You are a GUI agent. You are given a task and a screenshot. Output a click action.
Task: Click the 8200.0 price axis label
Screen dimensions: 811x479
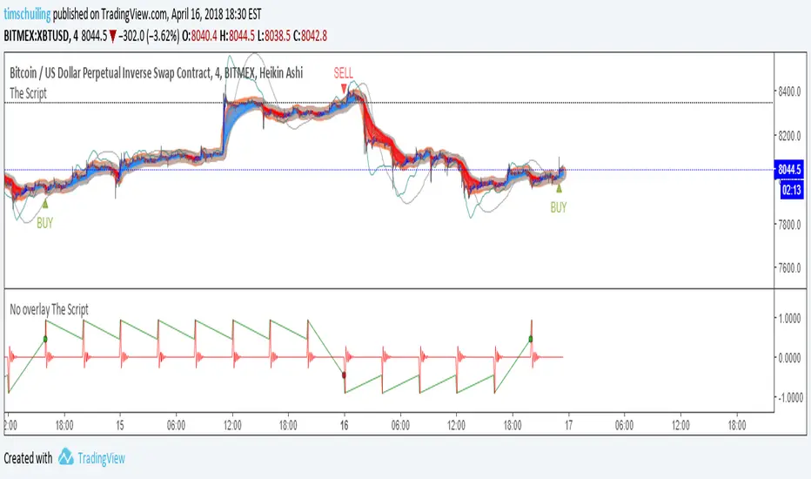tap(789, 136)
